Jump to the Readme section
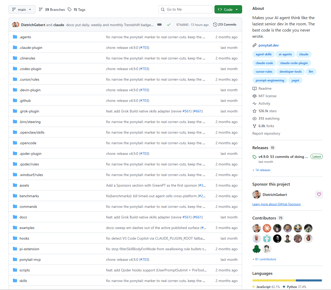This screenshot has height=290, width=331. tap(262, 88)
